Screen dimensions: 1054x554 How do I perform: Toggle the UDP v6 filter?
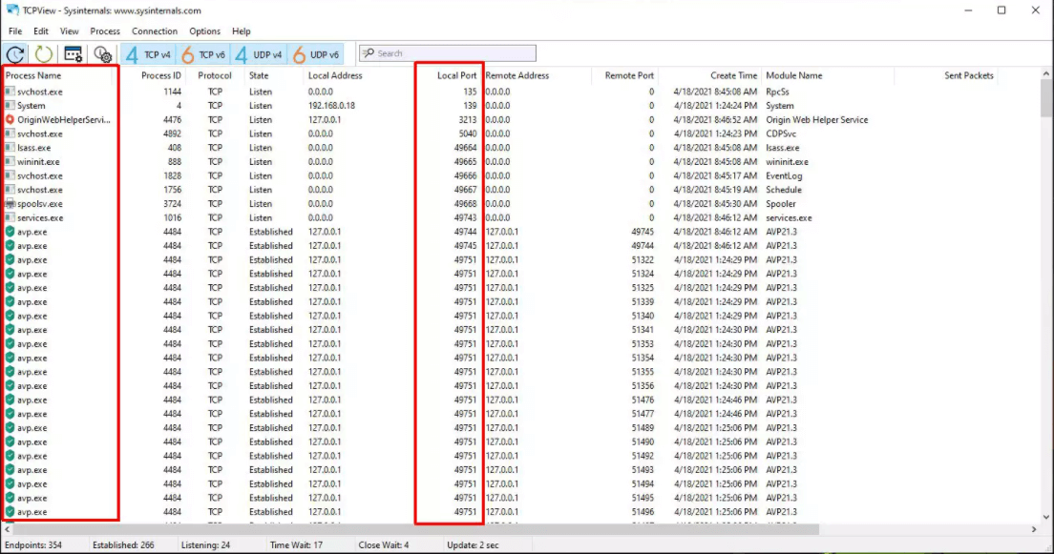click(x=316, y=54)
